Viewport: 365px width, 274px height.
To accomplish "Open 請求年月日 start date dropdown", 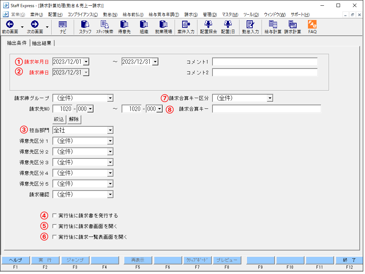I will point(86,62).
